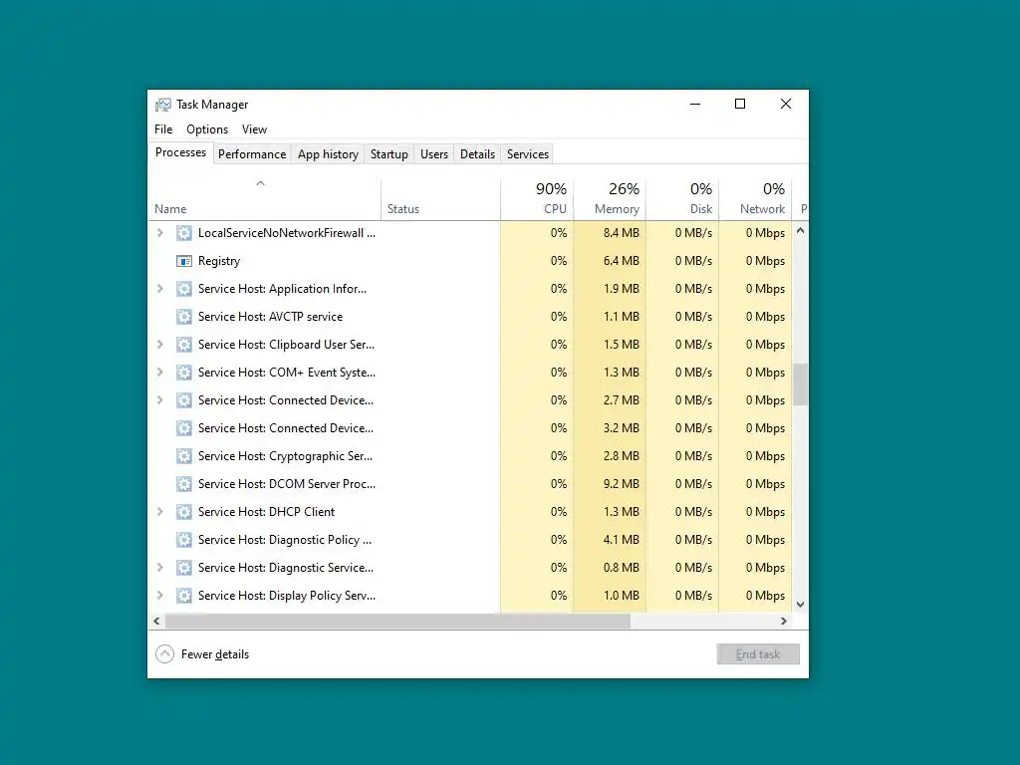Switch to the Services tab
This screenshot has height=765, width=1020.
[528, 154]
